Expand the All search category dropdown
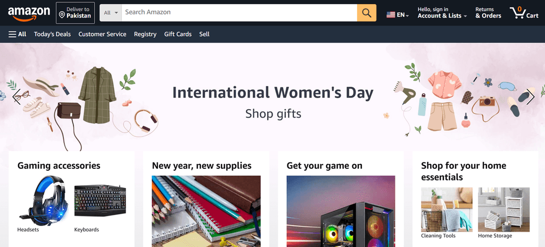Screen dimensions: 545x247 (x=111, y=13)
